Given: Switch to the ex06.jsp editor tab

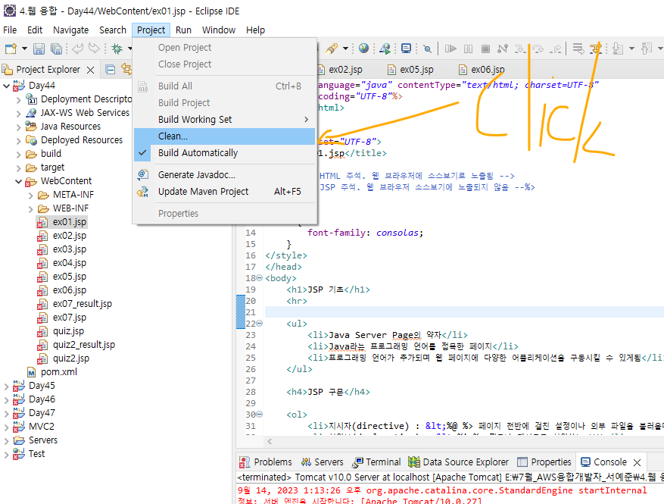Looking at the screenshot, I should 482,70.
